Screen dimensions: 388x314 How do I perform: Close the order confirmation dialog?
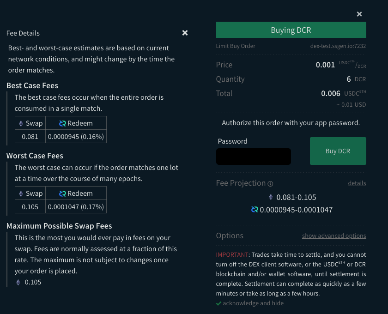coord(359,14)
